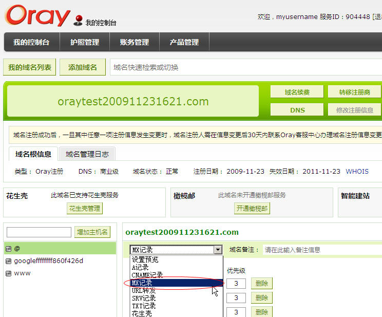Click the second priority value field

click(236, 298)
